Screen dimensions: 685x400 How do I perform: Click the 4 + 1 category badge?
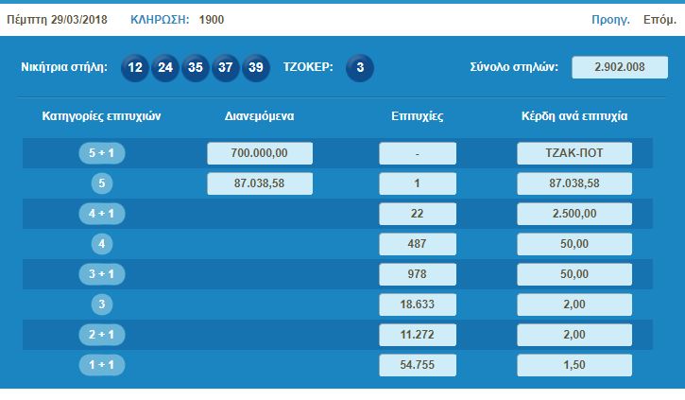tap(102, 214)
